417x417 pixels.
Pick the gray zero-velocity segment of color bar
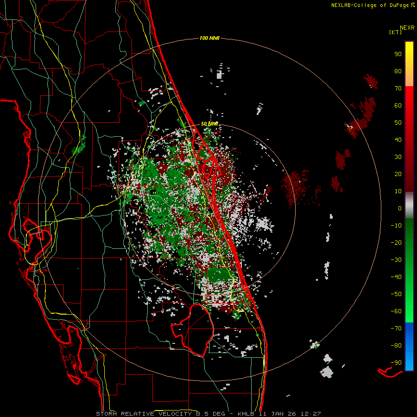click(x=409, y=205)
